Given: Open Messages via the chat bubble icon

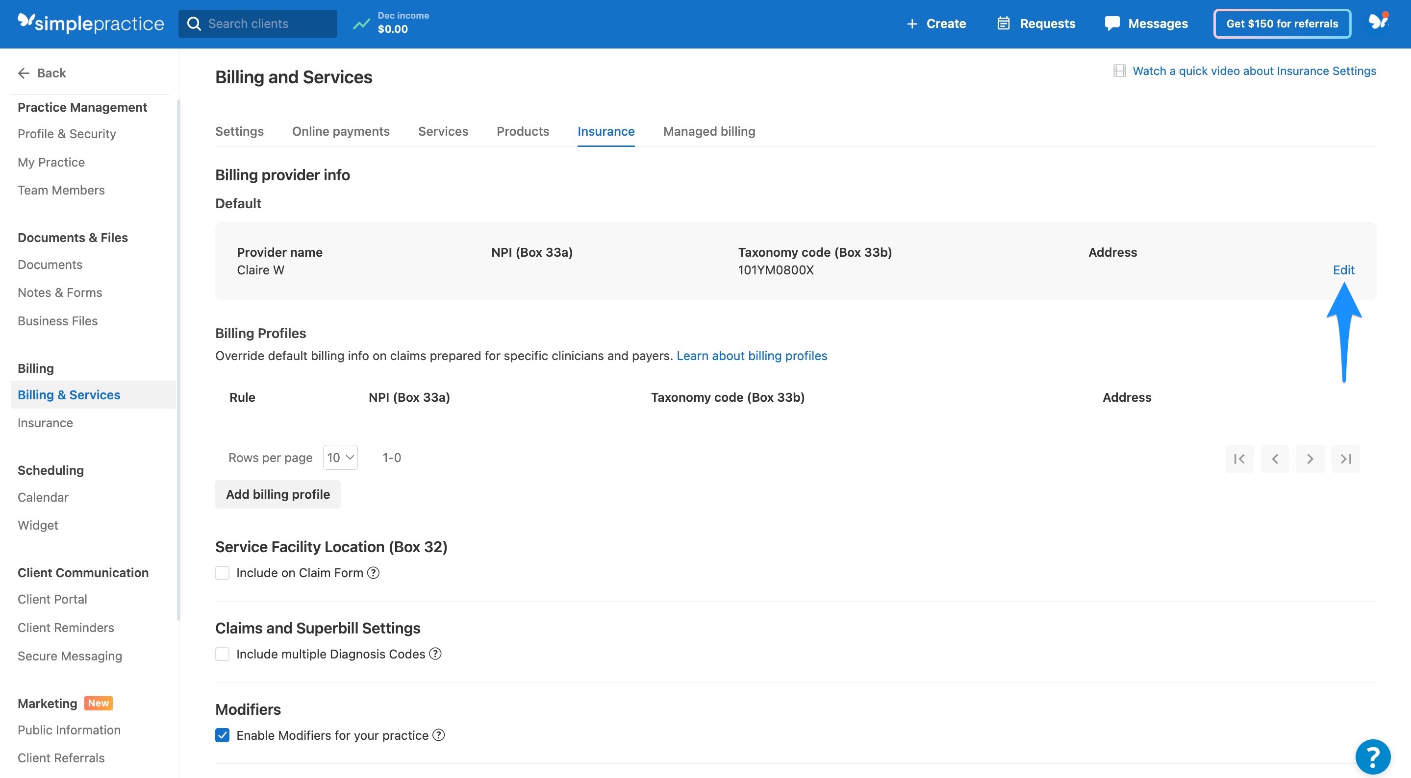Looking at the screenshot, I should (1112, 24).
